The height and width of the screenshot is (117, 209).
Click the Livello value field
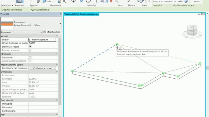[x=42, y=40]
